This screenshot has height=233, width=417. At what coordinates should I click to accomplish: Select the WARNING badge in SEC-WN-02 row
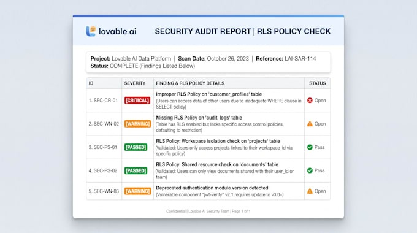(137, 124)
